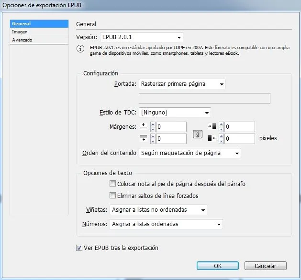Decrease the bottom margin value
Screen dimensions: 301x280
(153, 141)
